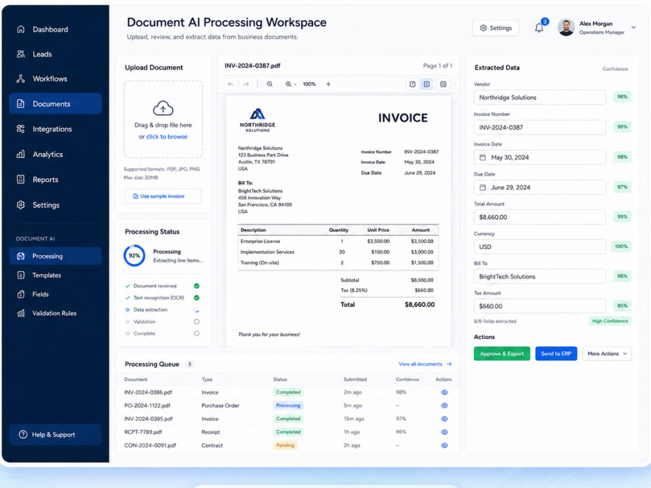Click the zoom out magnifier with minus
Image resolution: width=651 pixels, height=488 pixels.
point(290,84)
